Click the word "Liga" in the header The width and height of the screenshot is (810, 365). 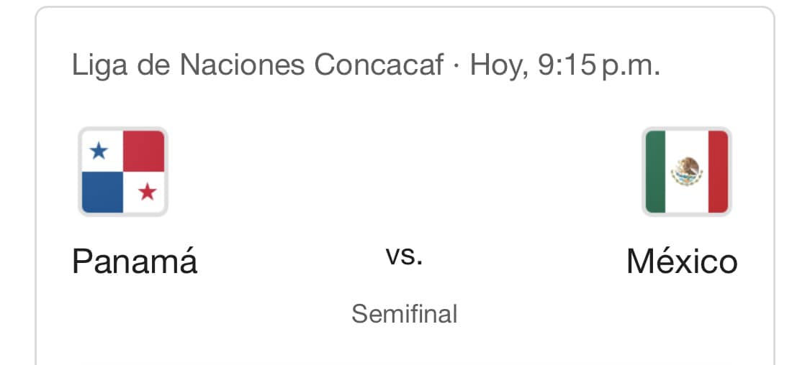(x=96, y=66)
